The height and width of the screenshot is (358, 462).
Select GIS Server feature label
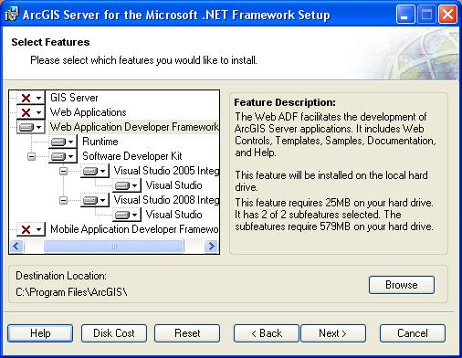click(74, 98)
